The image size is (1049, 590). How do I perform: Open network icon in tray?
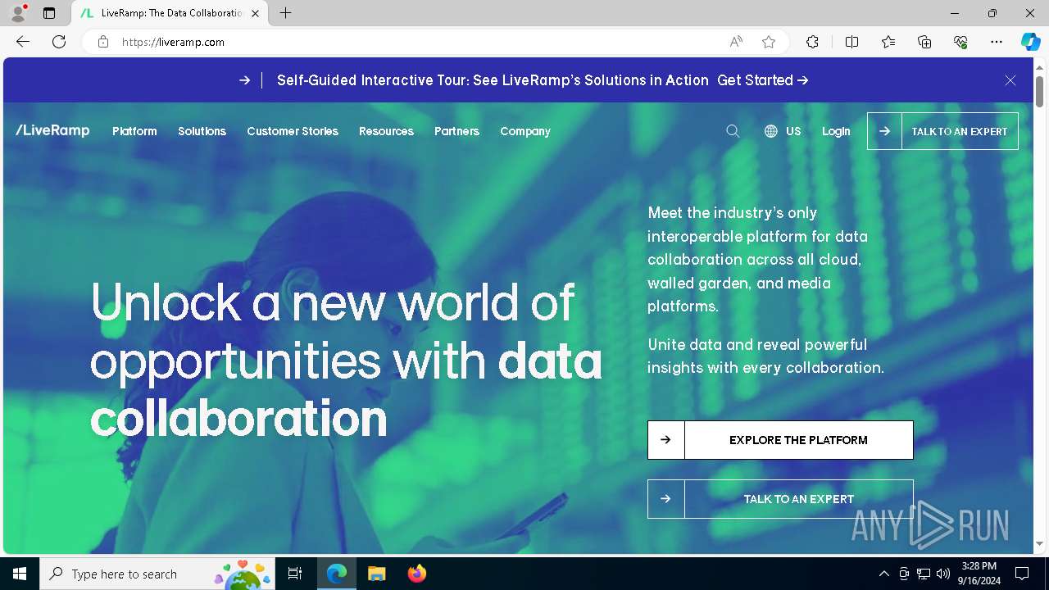pyautogui.click(x=924, y=574)
